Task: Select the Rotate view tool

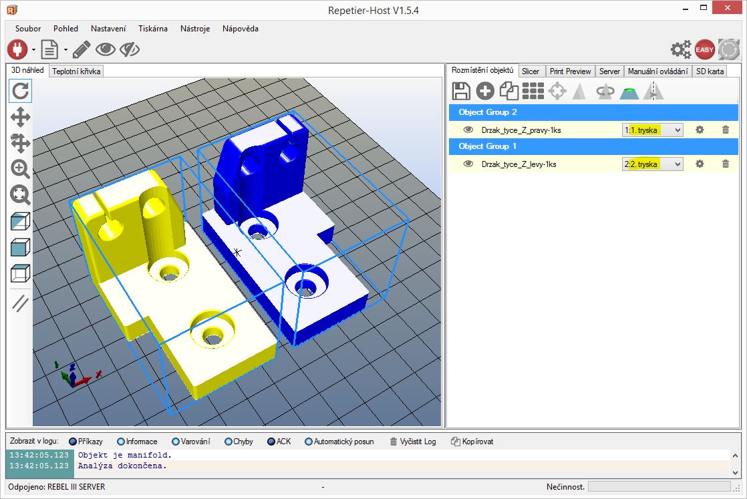Action: 20,90
